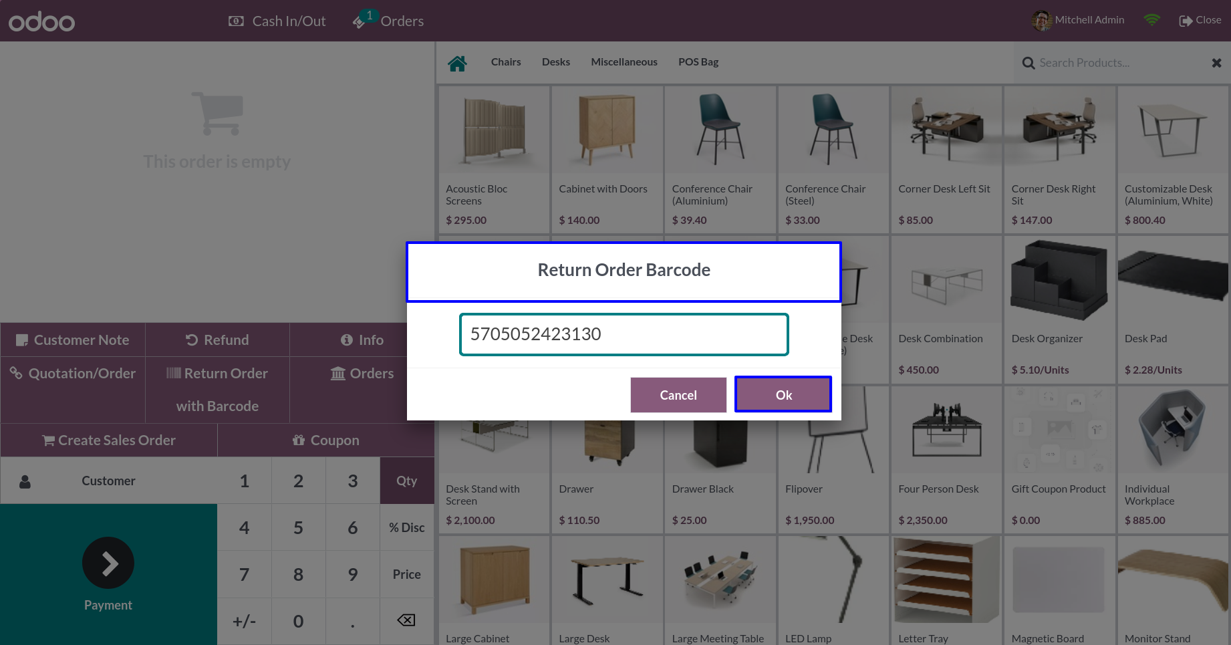Screen dimensions: 1231x645
Task: Open the Chairs category
Action: pos(506,62)
